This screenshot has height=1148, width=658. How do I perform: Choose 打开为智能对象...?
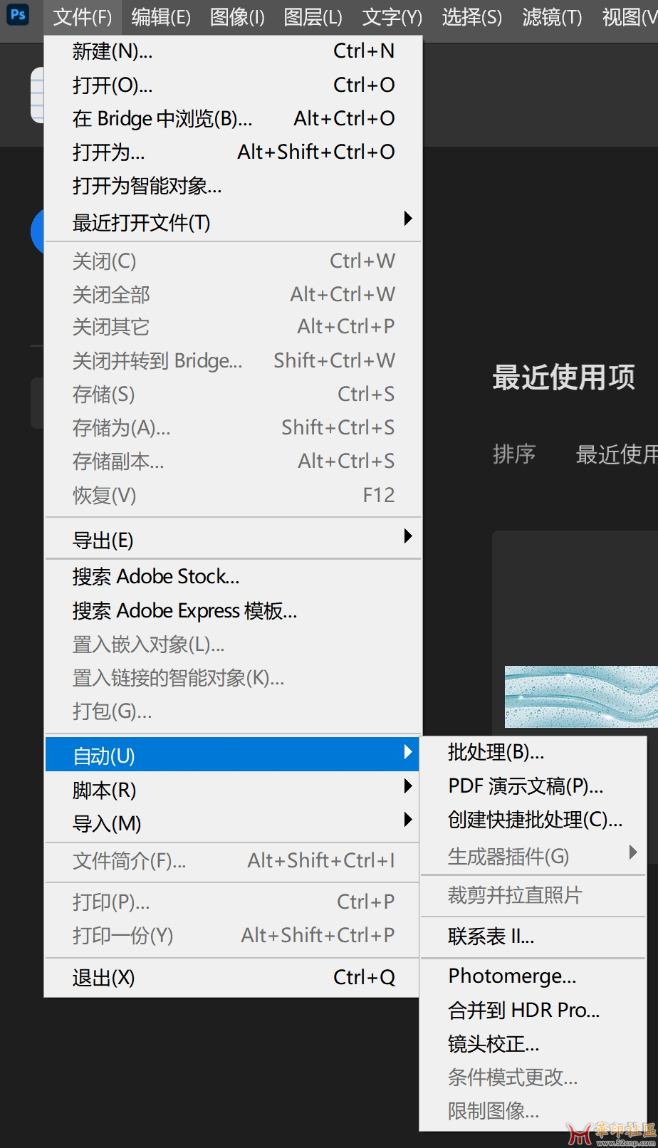[234, 186]
